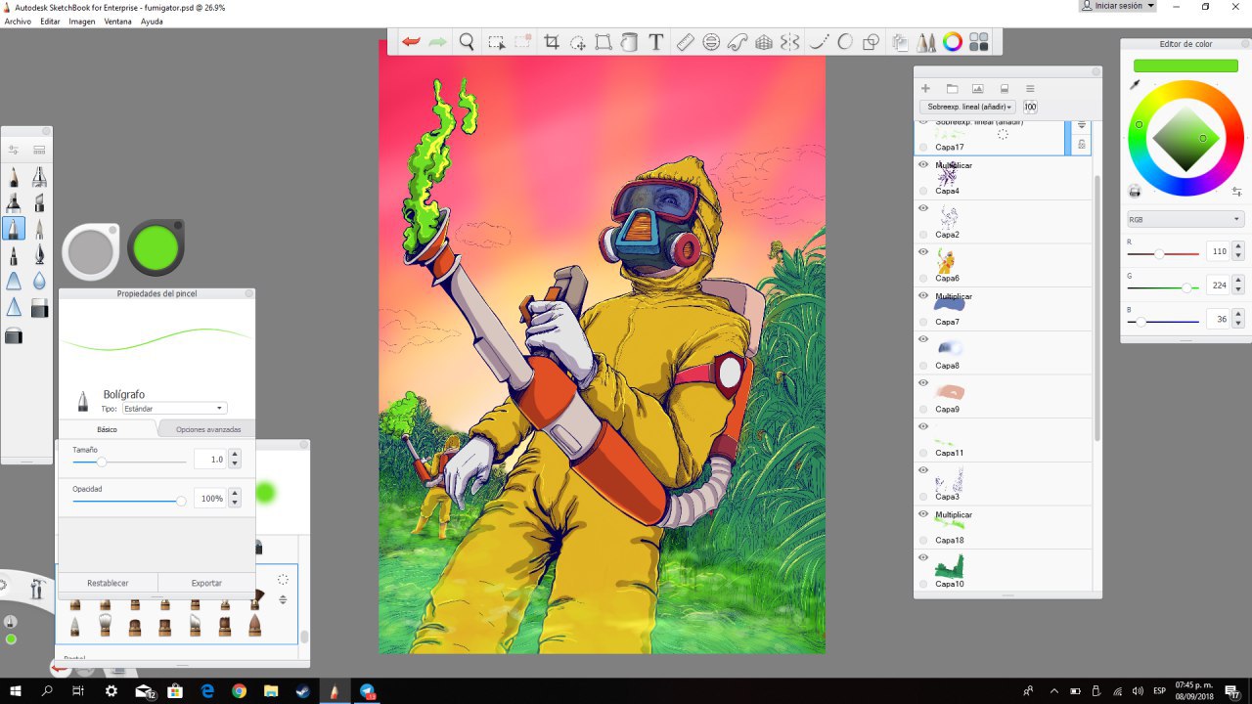Click Add Layer plus icon
This screenshot has width=1252, height=704.
[x=925, y=88]
